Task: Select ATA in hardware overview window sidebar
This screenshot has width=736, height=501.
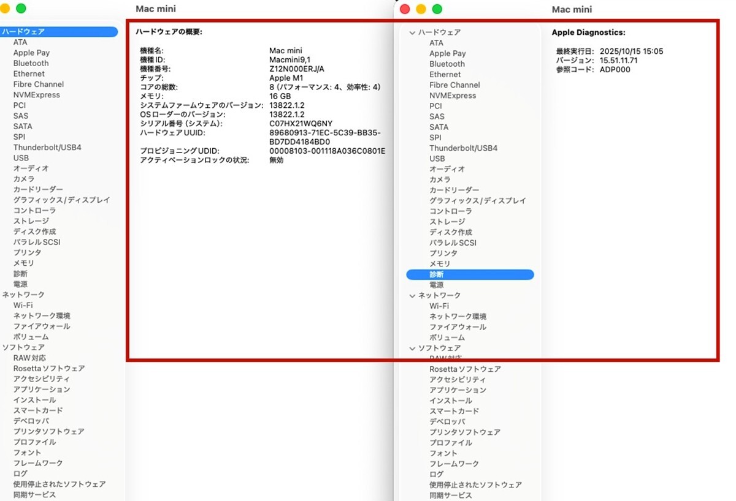Action: [20, 42]
